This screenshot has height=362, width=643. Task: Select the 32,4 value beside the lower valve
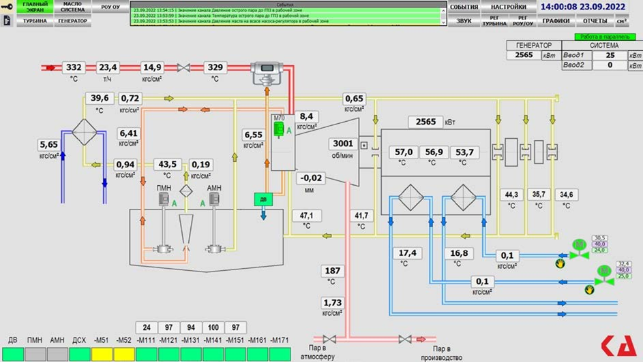624,264
